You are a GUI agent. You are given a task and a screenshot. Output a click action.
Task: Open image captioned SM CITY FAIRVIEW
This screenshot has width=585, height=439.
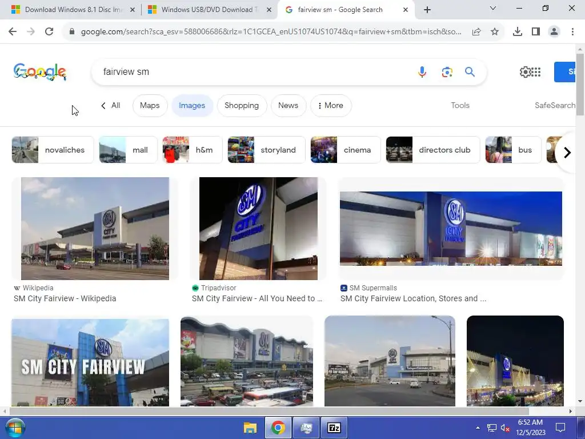tap(90, 362)
